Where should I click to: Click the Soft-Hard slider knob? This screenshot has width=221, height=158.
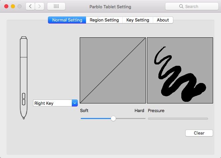coord(113,119)
